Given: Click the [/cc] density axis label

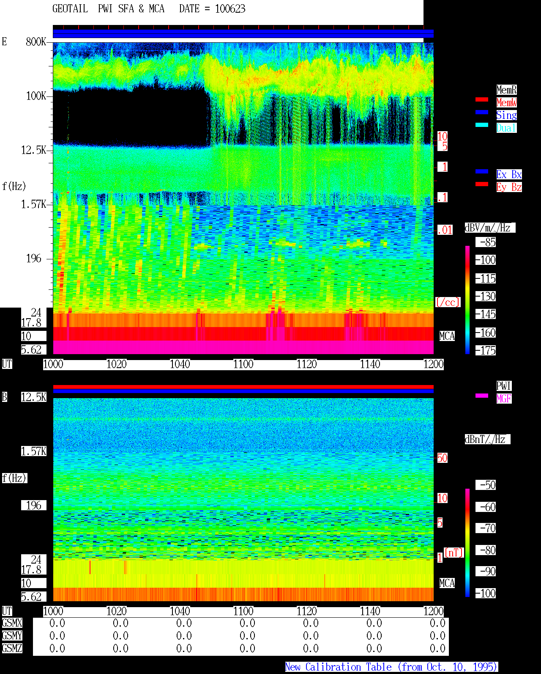Looking at the screenshot, I should [448, 302].
